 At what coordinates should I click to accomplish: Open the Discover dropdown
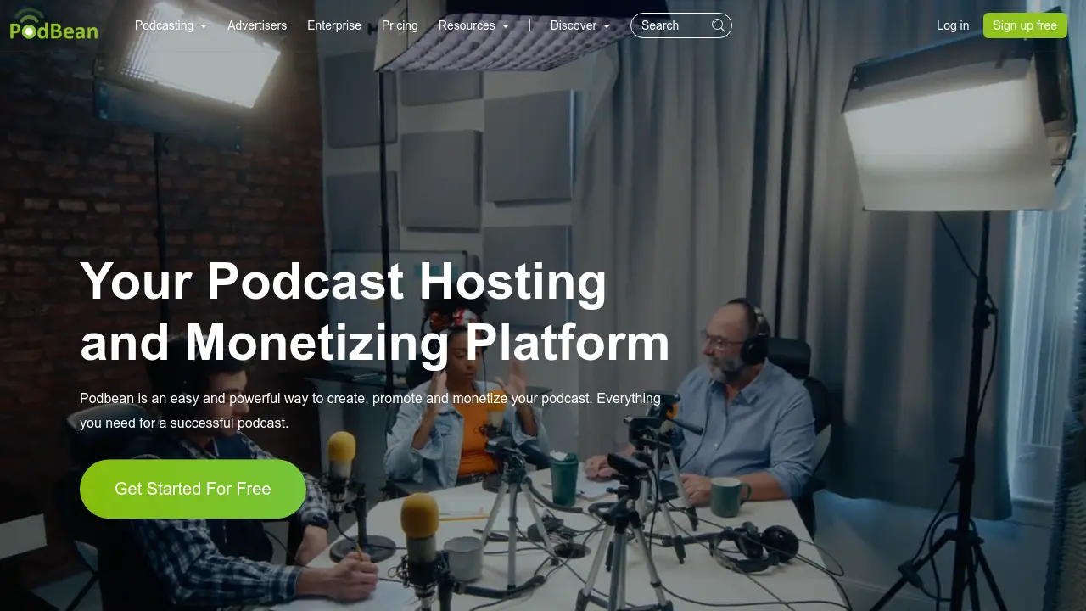point(574,25)
